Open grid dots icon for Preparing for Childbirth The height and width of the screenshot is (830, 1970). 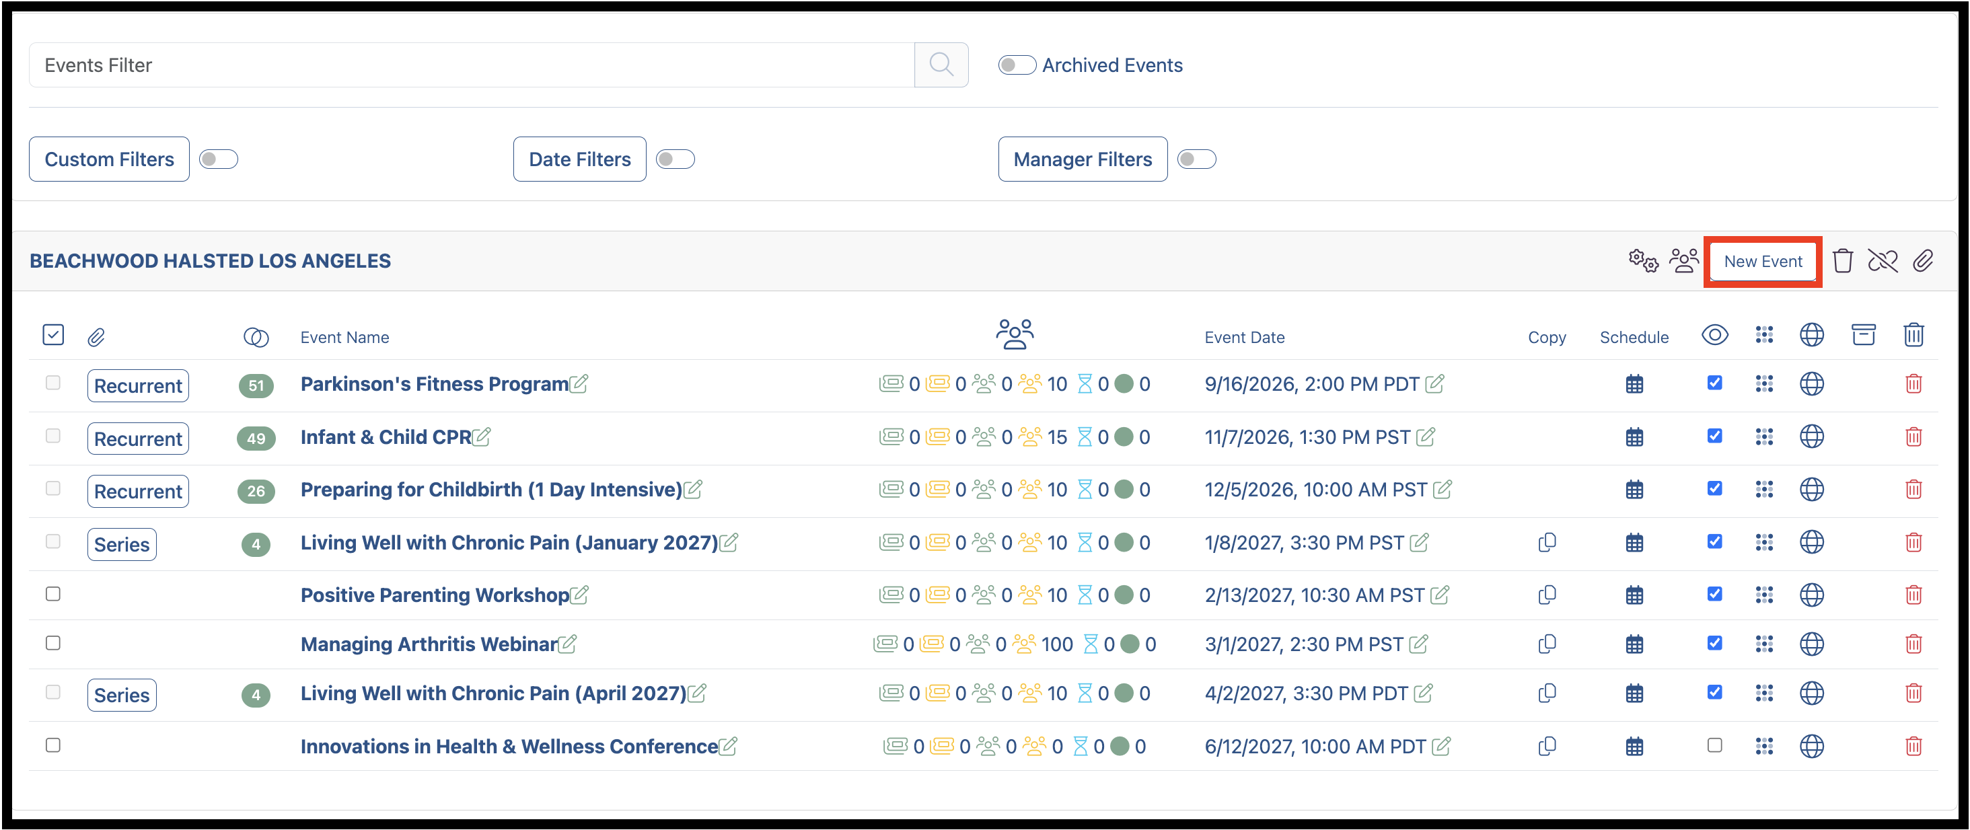tap(1764, 489)
